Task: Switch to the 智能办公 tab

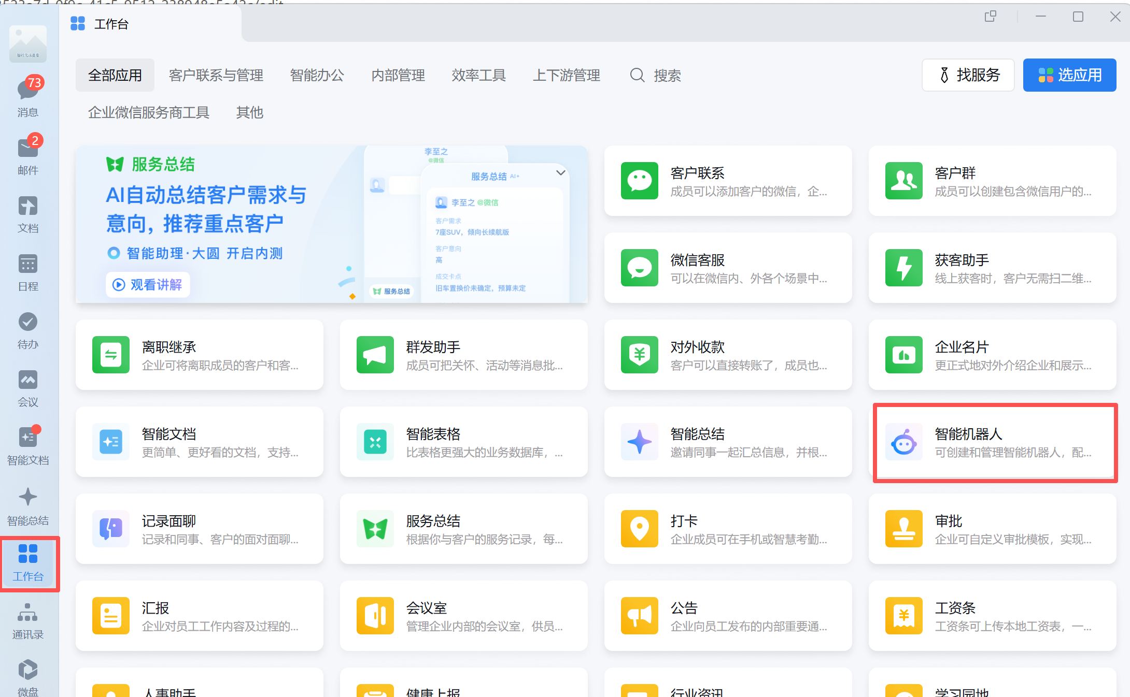Action: (317, 75)
